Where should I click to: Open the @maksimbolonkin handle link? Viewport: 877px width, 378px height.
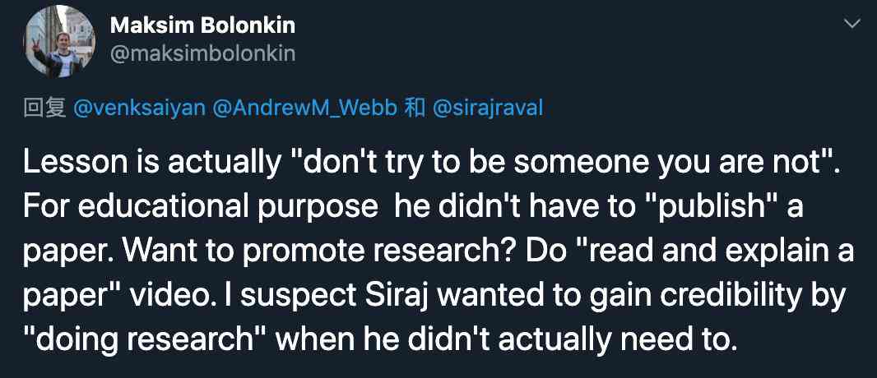(x=202, y=54)
